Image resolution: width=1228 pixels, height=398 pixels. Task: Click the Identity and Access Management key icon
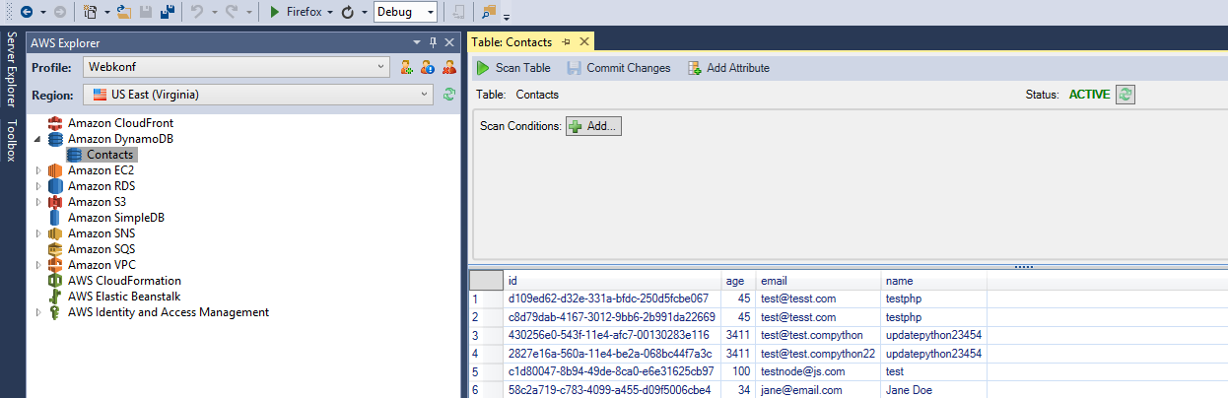tap(56, 312)
